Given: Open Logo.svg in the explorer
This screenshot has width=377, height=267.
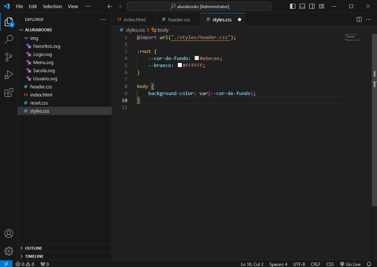Looking at the screenshot, I should (64, 55).
